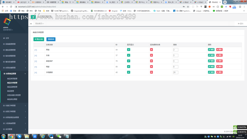Image resolution: width=247 pixels, height=139 pixels.
Task: Click delete button for ID 48 row
Action: click(x=219, y=72)
